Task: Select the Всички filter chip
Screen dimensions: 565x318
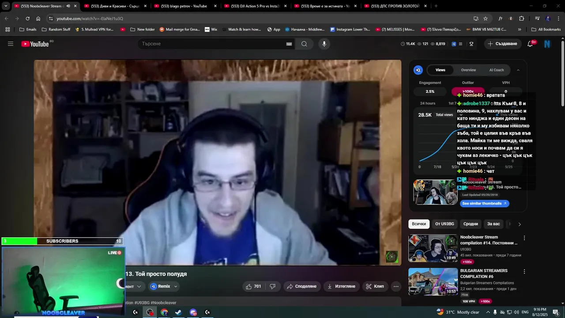Action: tap(419, 224)
